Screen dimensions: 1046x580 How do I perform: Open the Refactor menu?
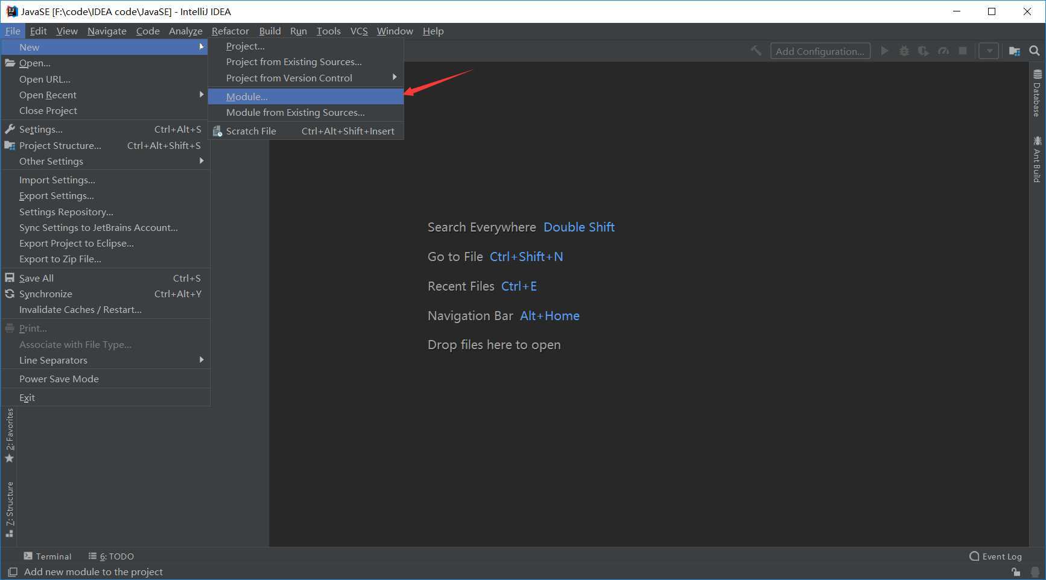click(230, 31)
